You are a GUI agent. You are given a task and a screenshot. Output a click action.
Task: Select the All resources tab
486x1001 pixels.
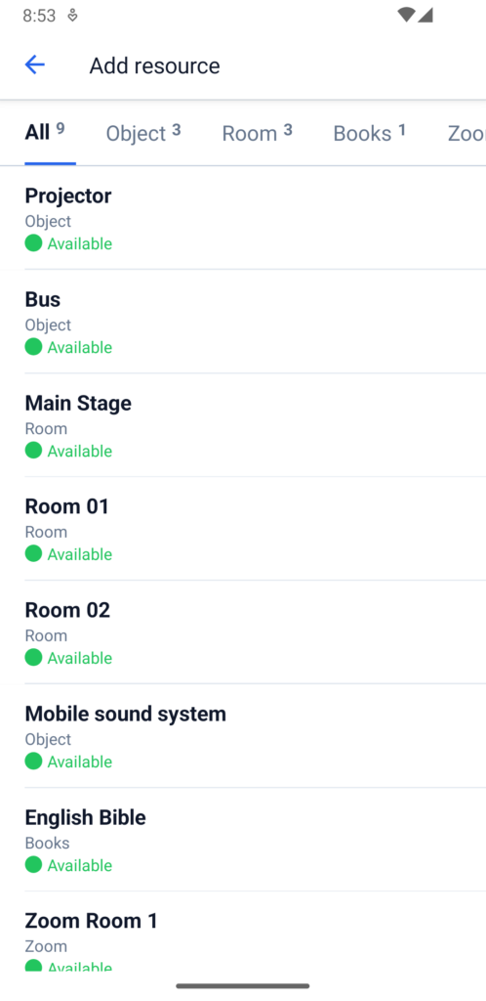point(45,133)
